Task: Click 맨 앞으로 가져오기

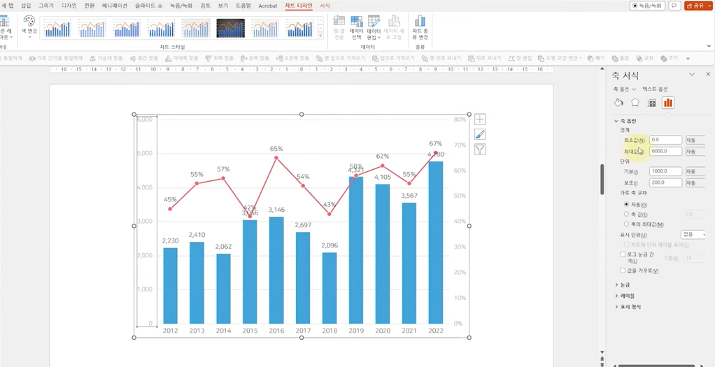Action: pyautogui.click(x=341, y=58)
